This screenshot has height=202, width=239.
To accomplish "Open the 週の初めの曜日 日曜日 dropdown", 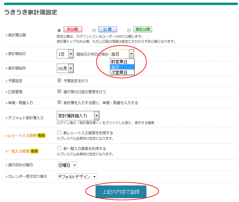I will tap(67, 165).
